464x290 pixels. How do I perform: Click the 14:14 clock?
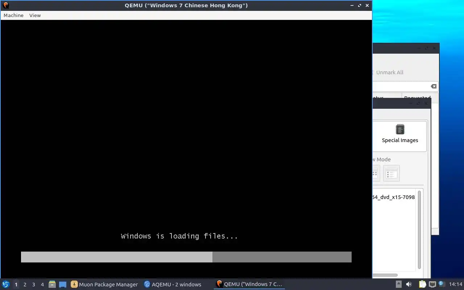[456, 285]
